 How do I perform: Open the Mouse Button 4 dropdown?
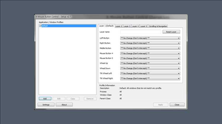pos(150,53)
